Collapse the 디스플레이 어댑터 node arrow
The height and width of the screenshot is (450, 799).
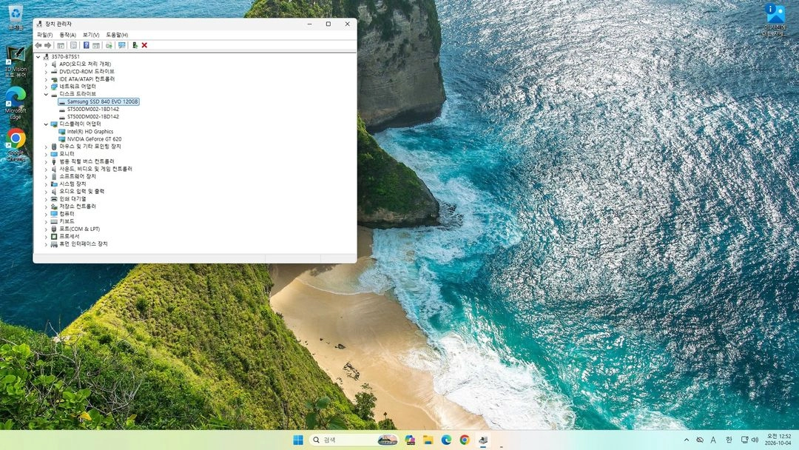point(46,124)
